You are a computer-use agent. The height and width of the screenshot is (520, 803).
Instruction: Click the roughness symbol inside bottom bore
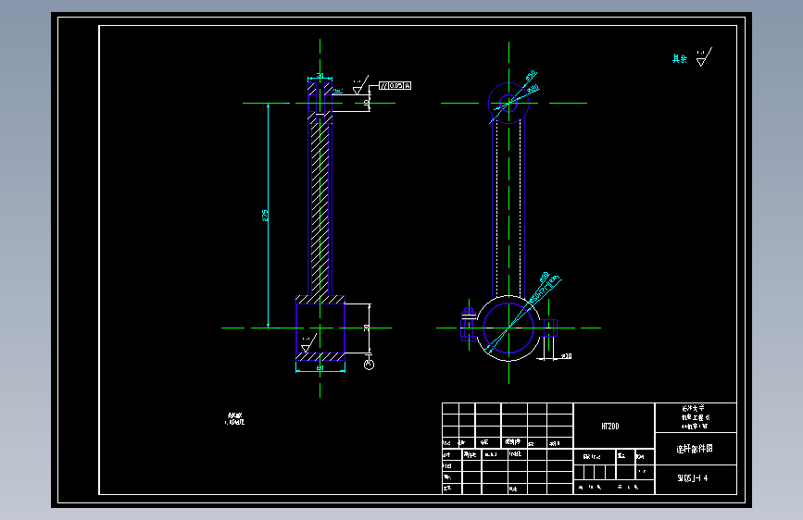click(x=308, y=343)
